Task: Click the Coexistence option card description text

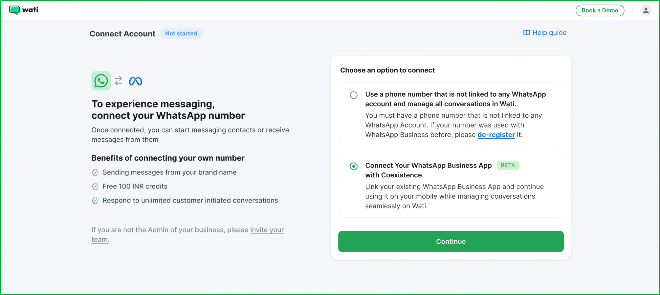Action: click(454, 196)
